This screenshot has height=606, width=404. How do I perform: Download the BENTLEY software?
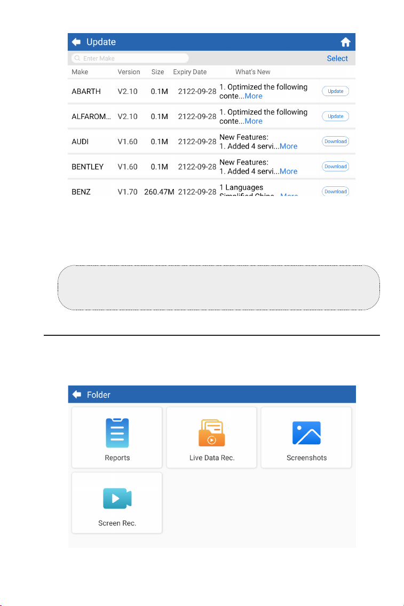(x=335, y=167)
